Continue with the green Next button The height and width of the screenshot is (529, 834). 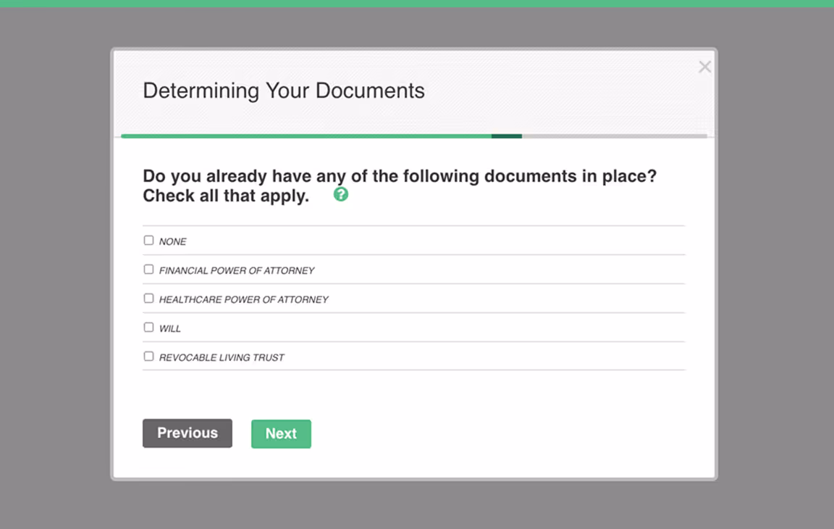(x=281, y=434)
